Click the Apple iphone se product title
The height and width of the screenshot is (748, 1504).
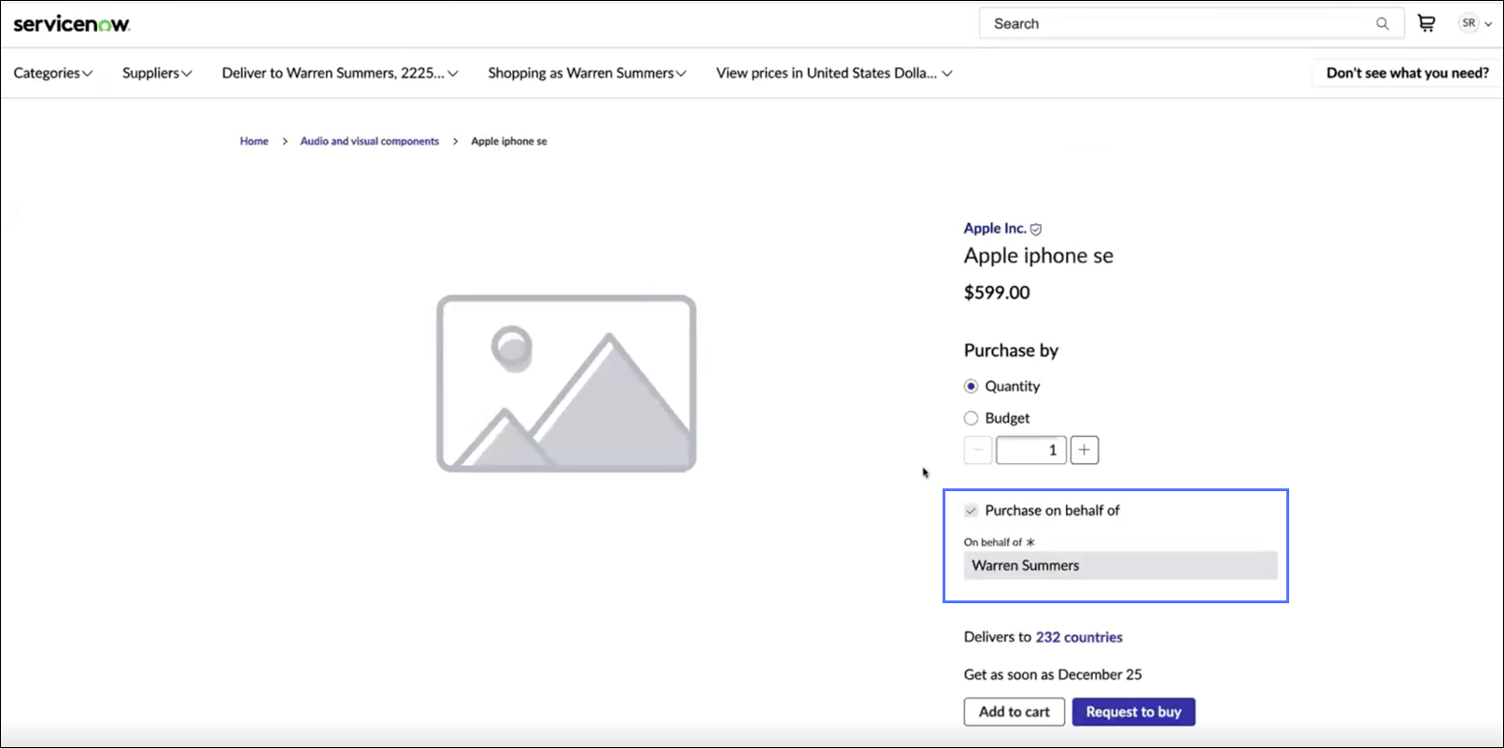tap(1039, 256)
